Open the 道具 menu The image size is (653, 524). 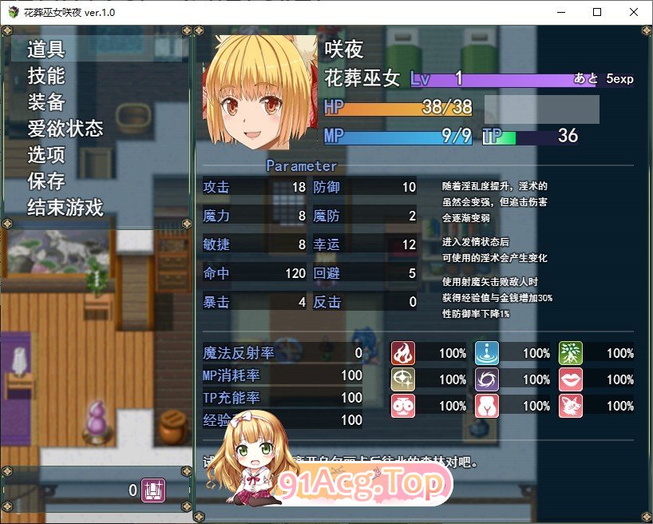[x=46, y=50]
